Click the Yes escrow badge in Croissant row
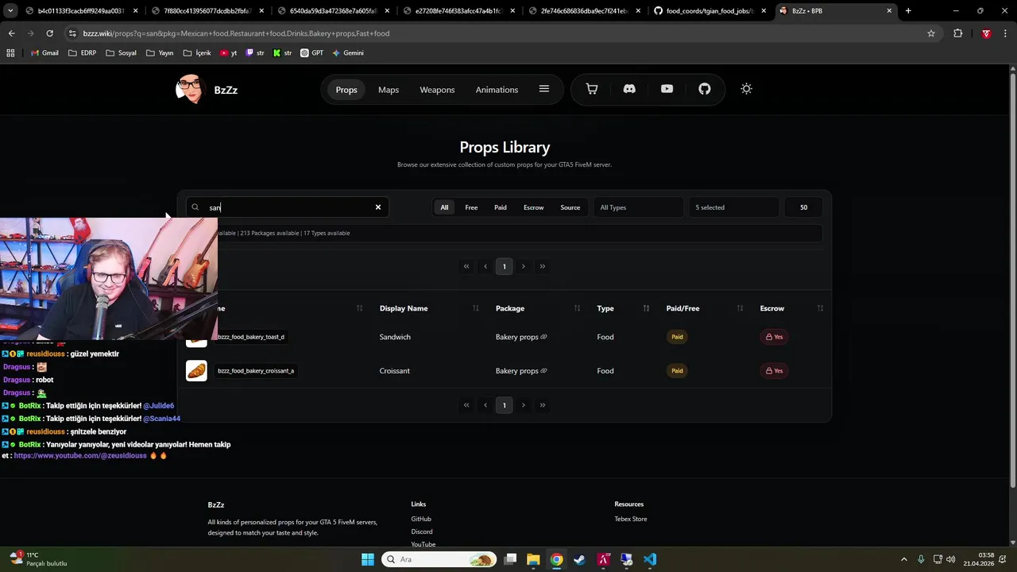The width and height of the screenshot is (1017, 572). coord(774,371)
